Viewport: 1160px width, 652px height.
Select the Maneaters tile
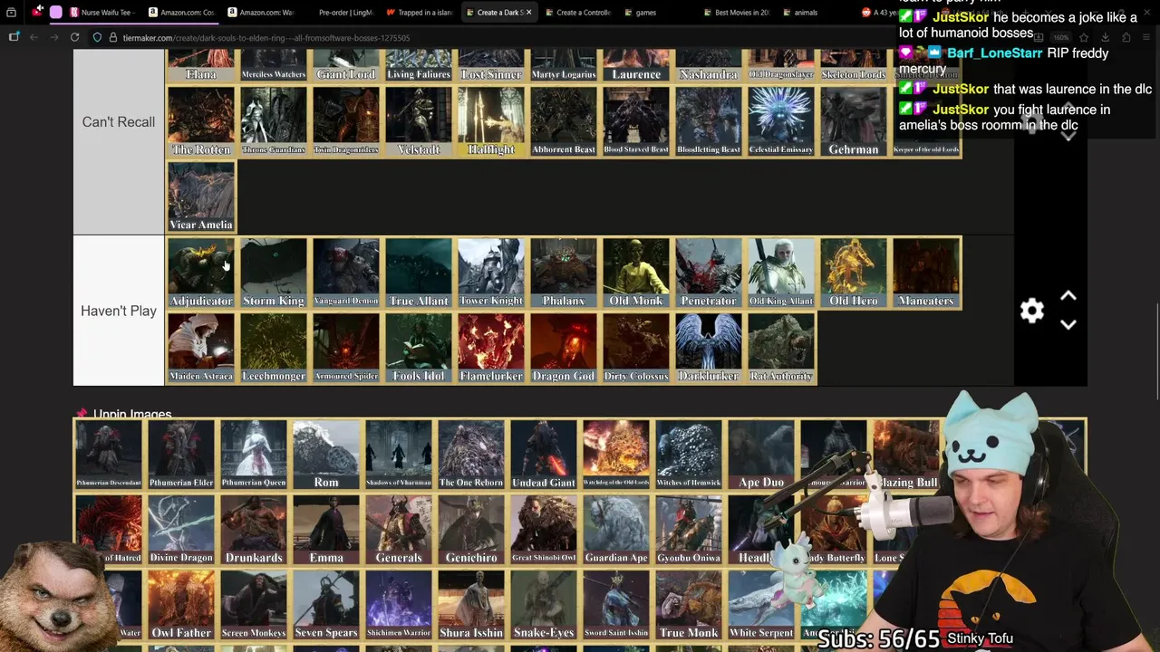pyautogui.click(x=926, y=273)
